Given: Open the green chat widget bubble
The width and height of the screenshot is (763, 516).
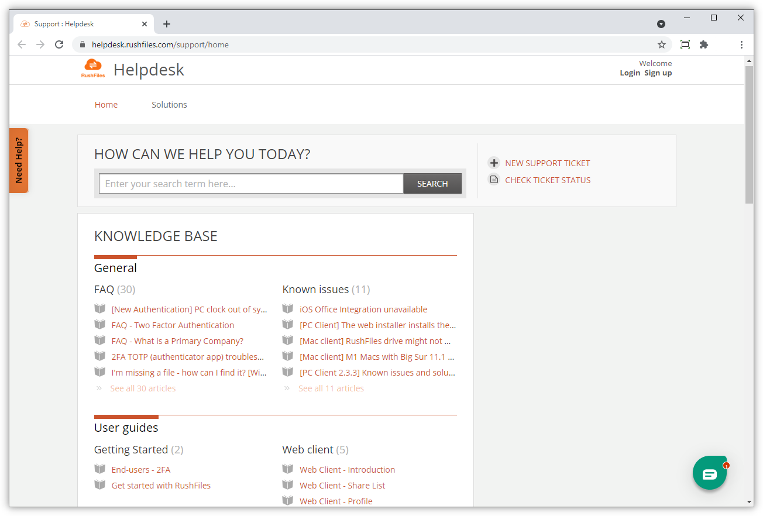Looking at the screenshot, I should click(x=709, y=473).
